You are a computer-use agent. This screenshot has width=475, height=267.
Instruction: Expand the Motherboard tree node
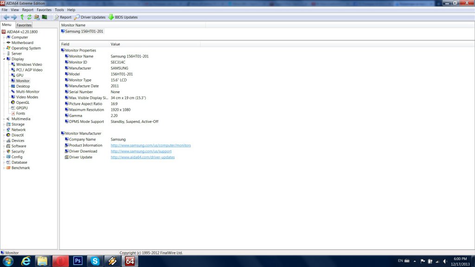tap(4, 43)
